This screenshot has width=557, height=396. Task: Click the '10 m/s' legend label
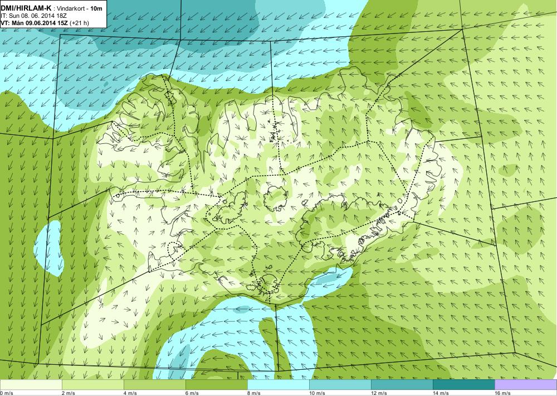point(317,393)
